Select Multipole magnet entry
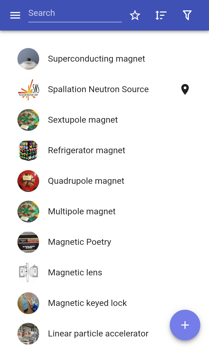Image resolution: width=209 pixels, height=349 pixels. [104, 212]
